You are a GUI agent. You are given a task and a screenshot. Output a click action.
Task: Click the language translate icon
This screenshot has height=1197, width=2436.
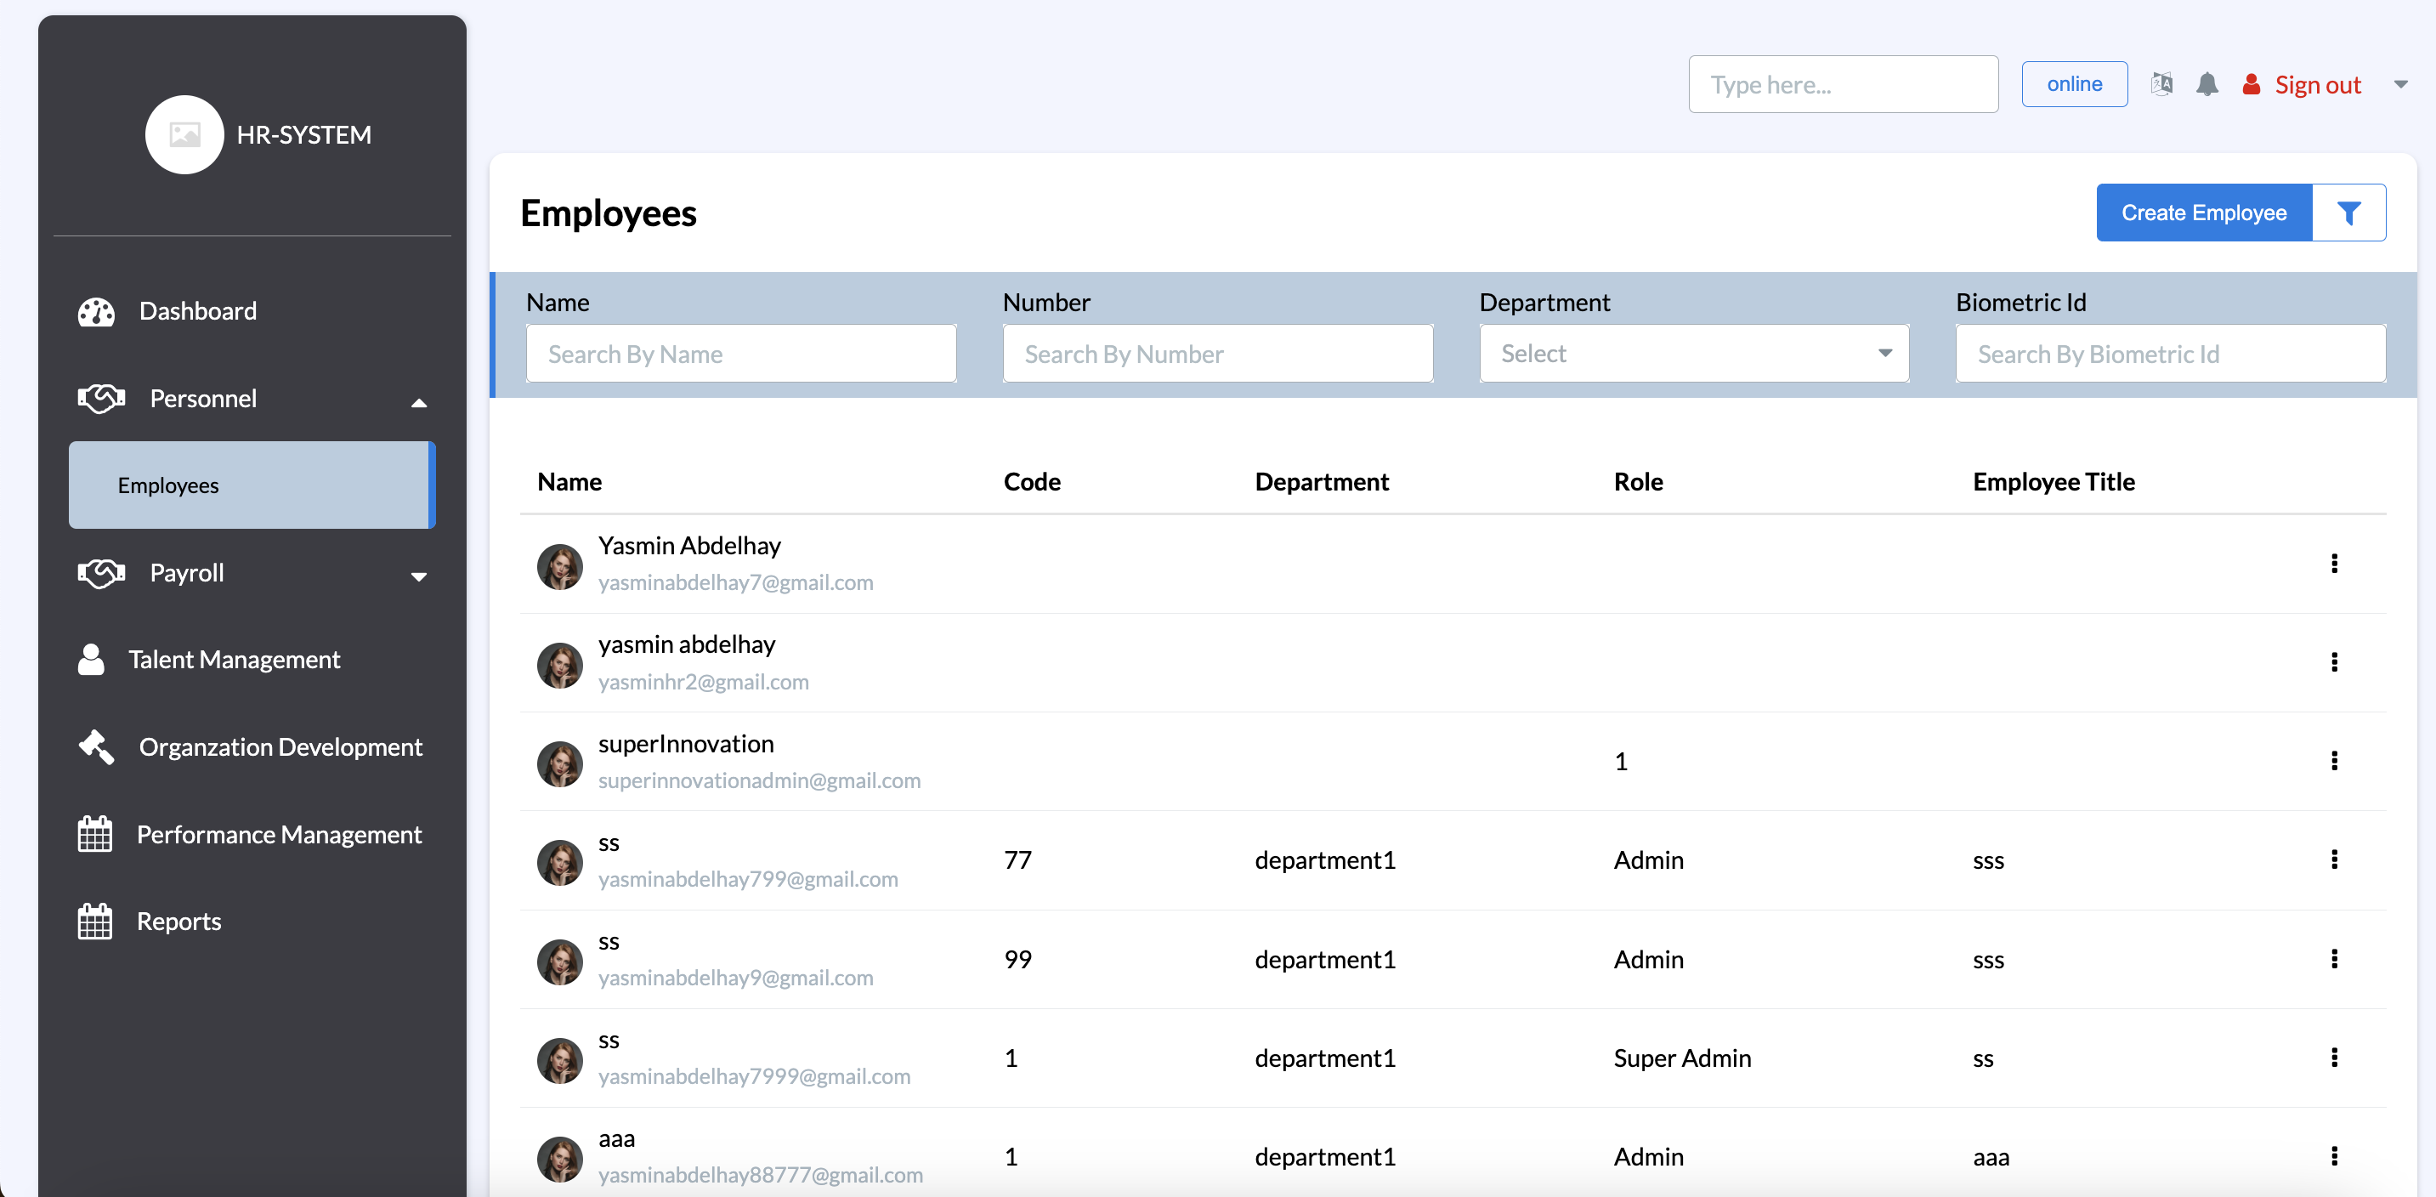[x=2161, y=84]
